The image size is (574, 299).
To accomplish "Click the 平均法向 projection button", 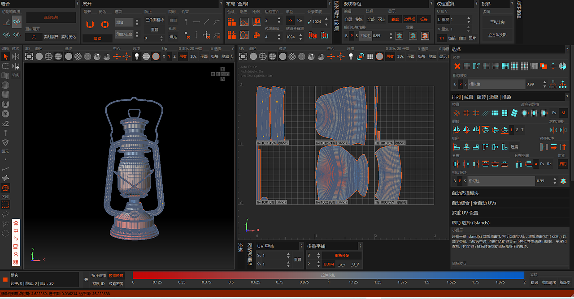I will (x=497, y=22).
